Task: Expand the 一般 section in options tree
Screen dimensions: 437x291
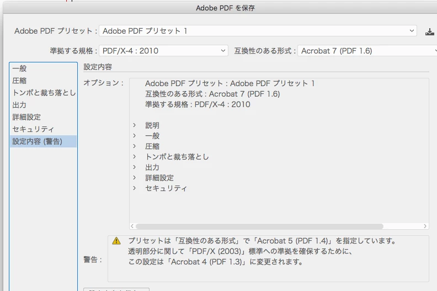Action: coord(134,136)
